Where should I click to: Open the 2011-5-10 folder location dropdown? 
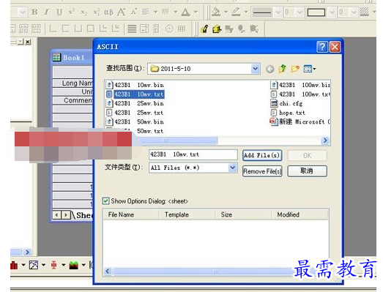coord(256,69)
